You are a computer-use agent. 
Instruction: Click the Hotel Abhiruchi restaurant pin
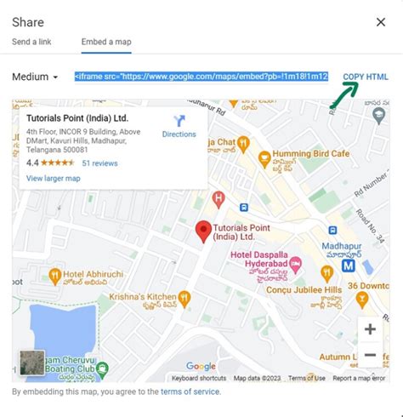(55, 277)
